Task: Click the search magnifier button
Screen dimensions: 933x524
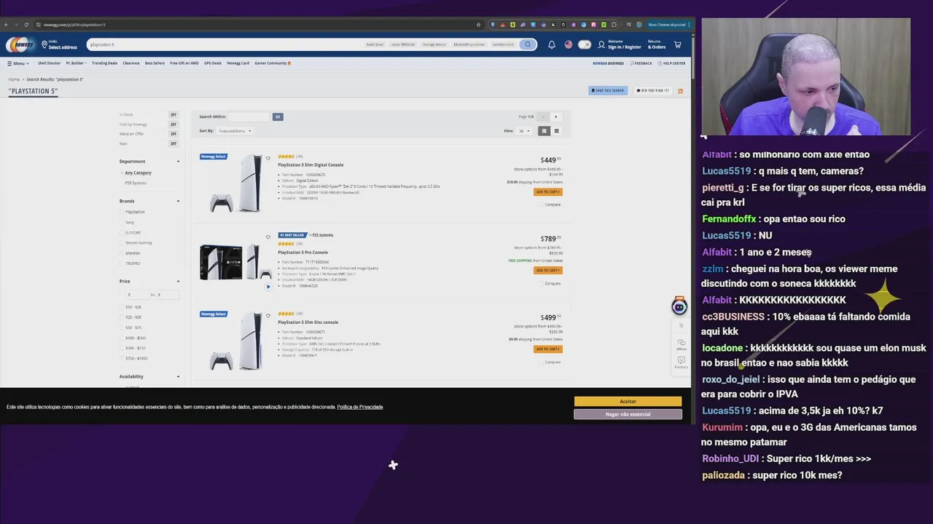Action: tap(528, 44)
